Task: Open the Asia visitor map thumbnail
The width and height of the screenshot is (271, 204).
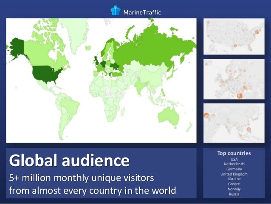Action: pos(234,123)
